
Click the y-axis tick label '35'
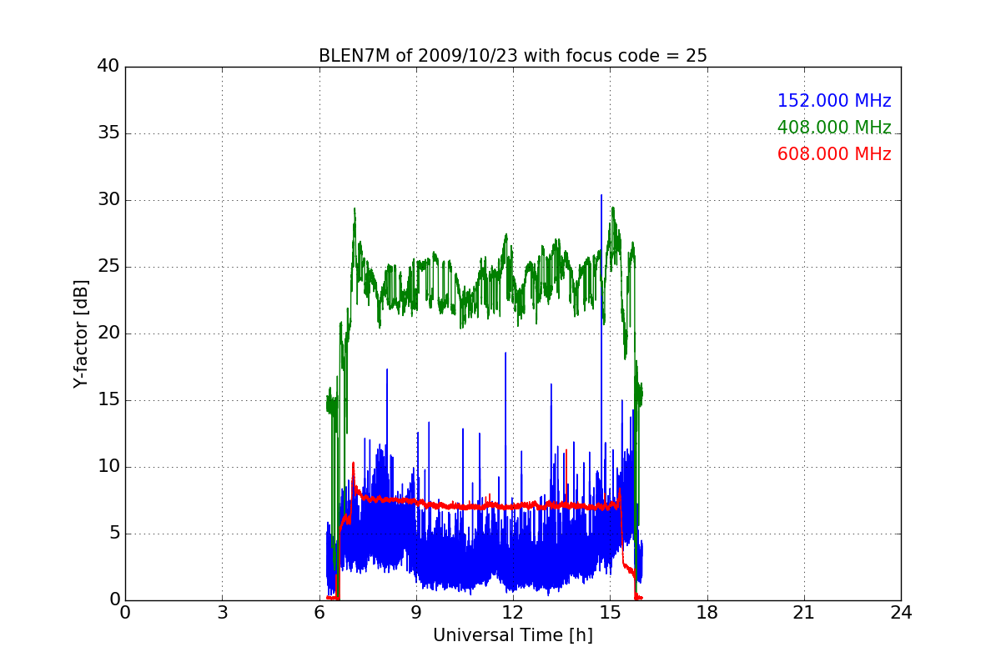pos(108,133)
